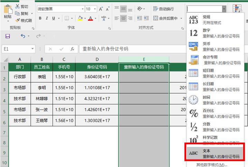Toggle center horizontal alignment
Viewport: 248px width, 167px height.
[x=123, y=18]
